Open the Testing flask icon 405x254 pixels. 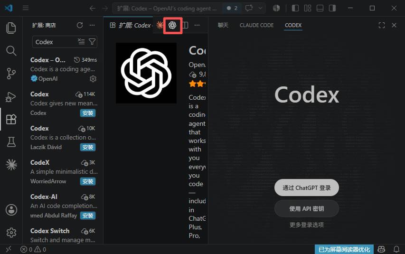tap(11, 142)
